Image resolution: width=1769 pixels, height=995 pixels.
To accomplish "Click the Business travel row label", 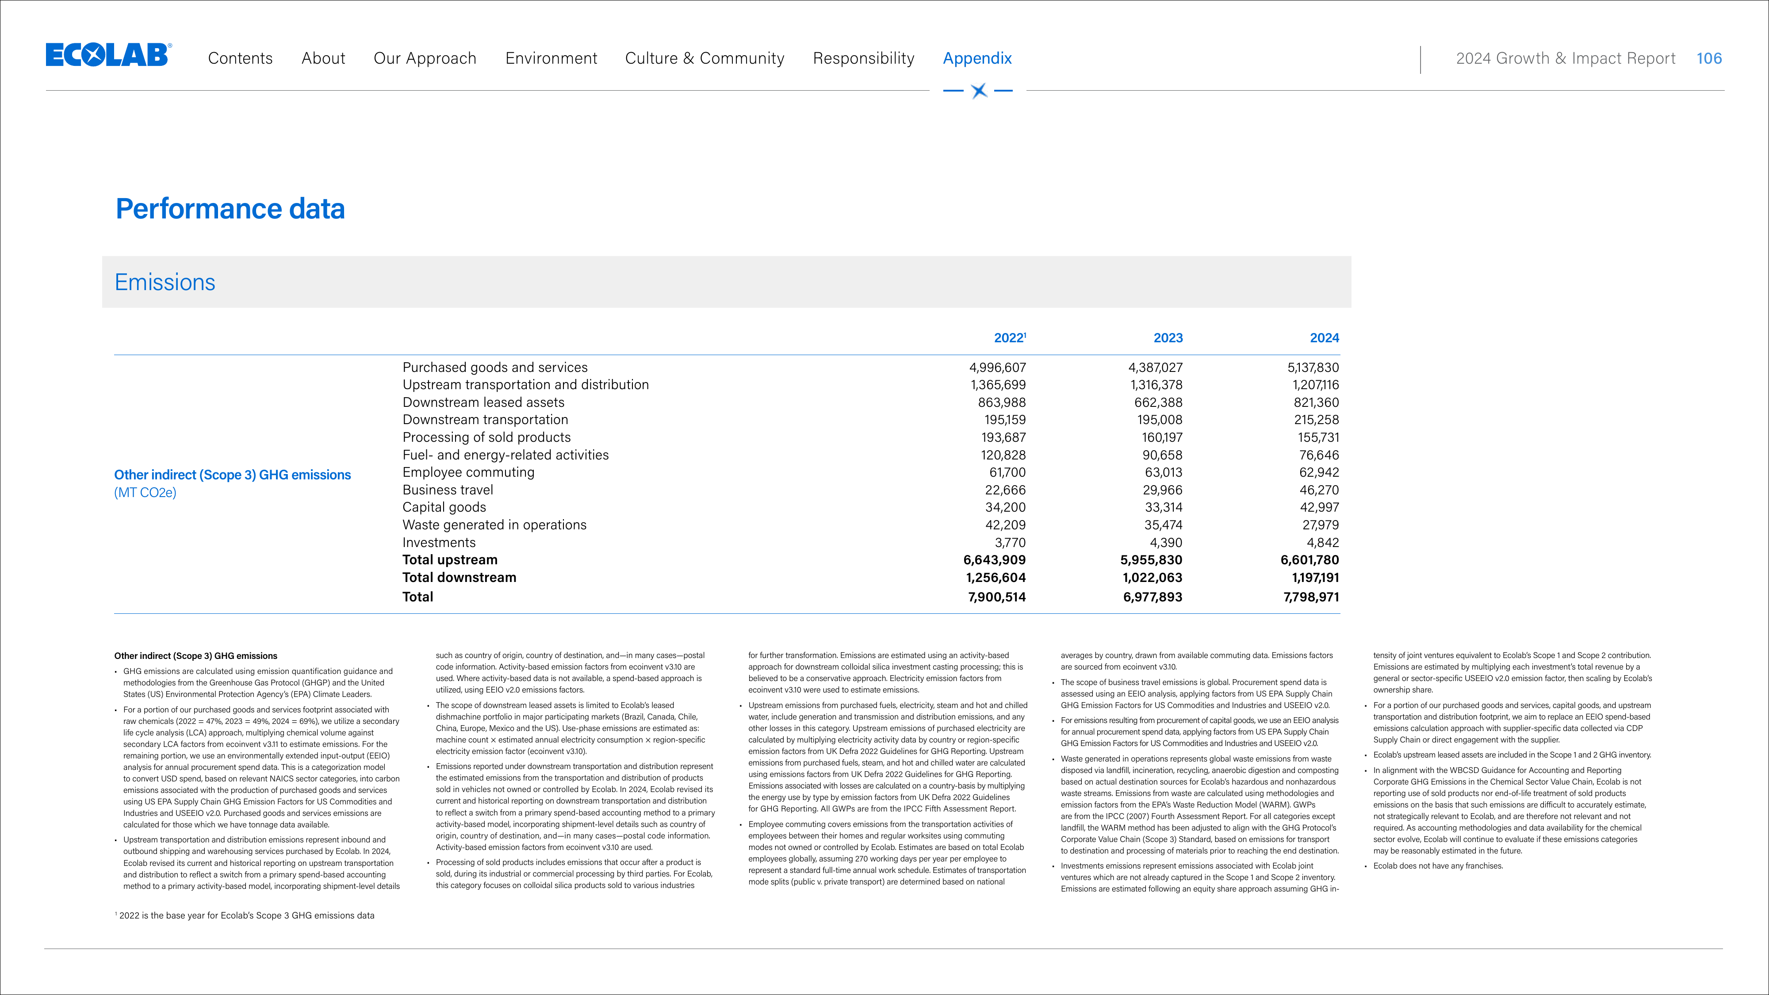I will [448, 490].
